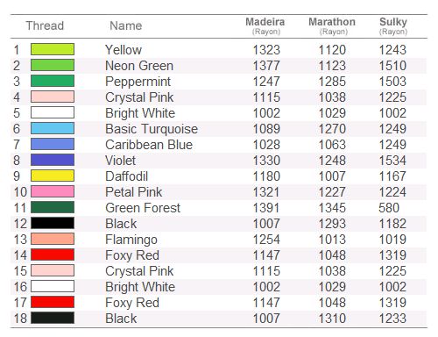The height and width of the screenshot is (337, 438).
Task: Click the Thread column header
Action: [x=45, y=25]
